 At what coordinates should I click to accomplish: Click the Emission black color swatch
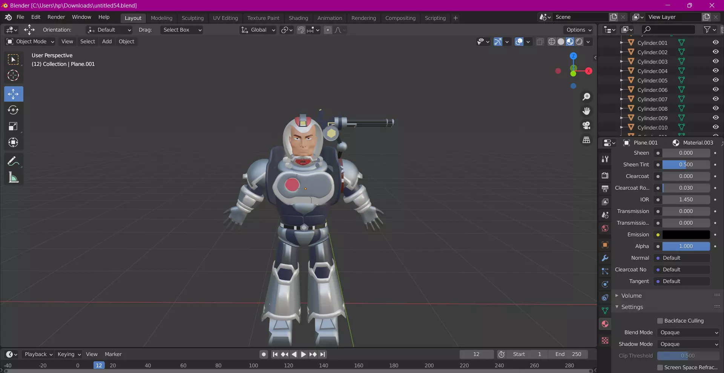tap(686, 234)
